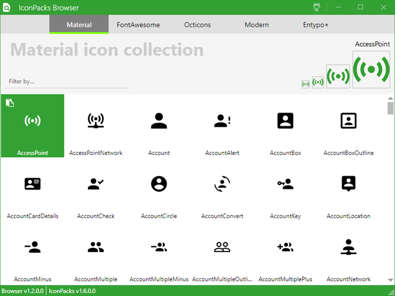Choose the AccountBoxOutline icon

[349, 126]
